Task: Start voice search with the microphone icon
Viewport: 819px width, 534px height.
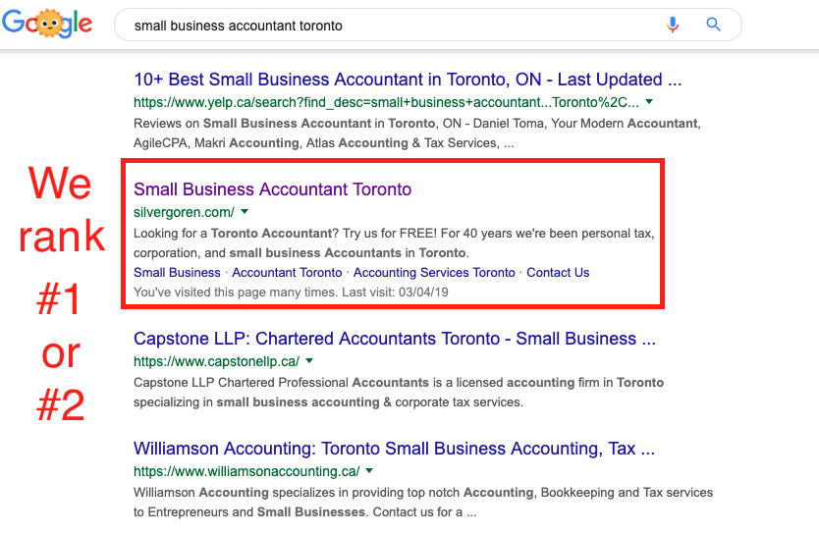Action: tap(673, 25)
